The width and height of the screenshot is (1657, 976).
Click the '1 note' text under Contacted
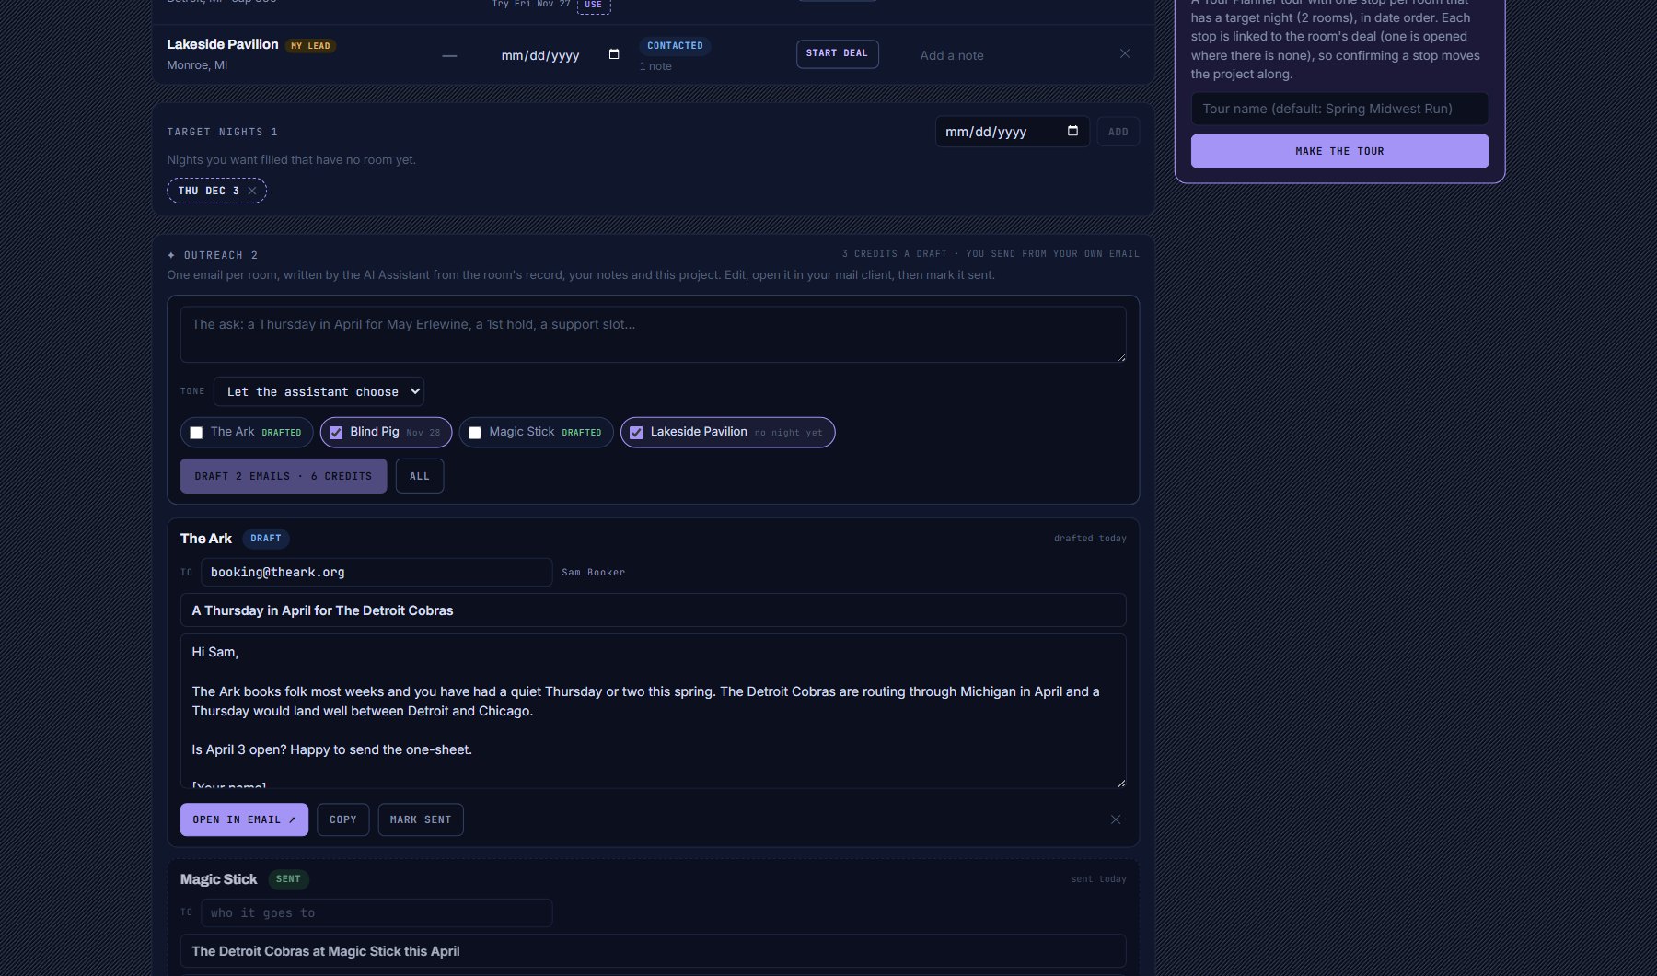[x=655, y=66]
